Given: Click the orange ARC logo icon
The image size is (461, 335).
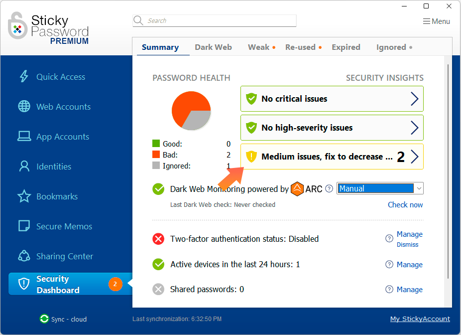Looking at the screenshot, I should click(297, 189).
